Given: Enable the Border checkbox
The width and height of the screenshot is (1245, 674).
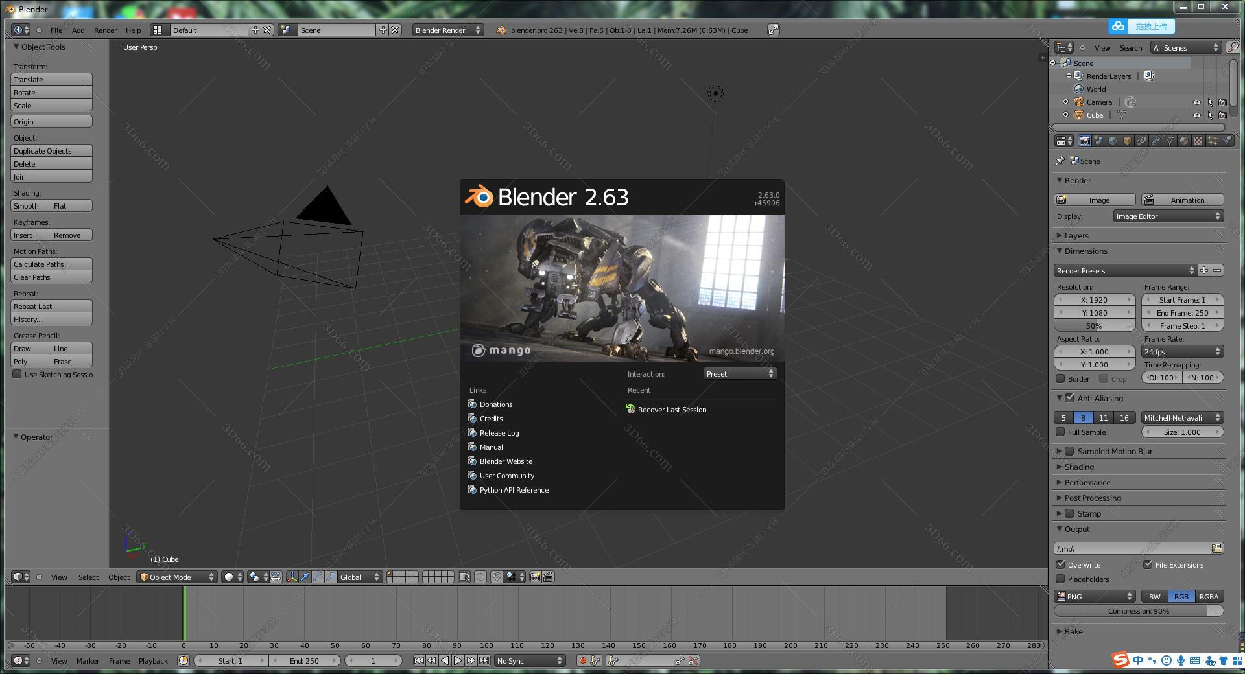Looking at the screenshot, I should (1061, 378).
